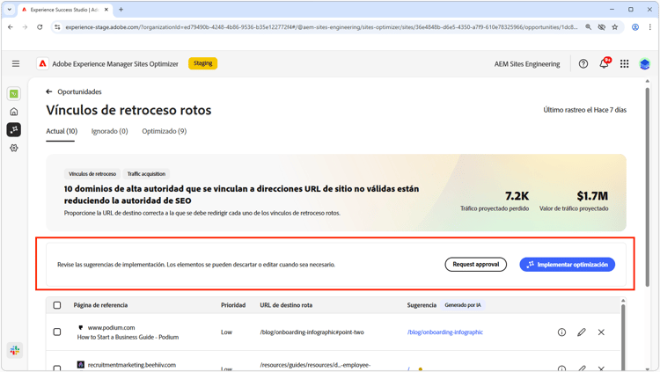This screenshot has height=372, width=660.
Task: Open the help question mark icon
Action: click(x=583, y=64)
